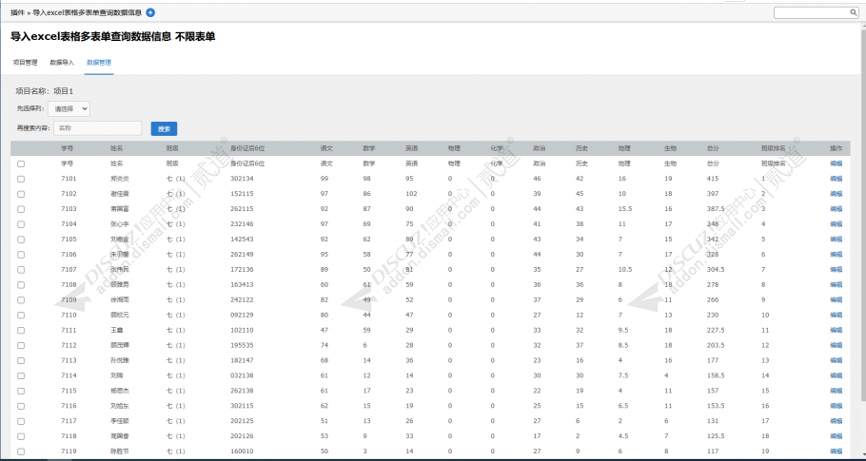Mark the checkbox on row 7115
Image resolution: width=866 pixels, height=461 pixels.
pos(21,391)
